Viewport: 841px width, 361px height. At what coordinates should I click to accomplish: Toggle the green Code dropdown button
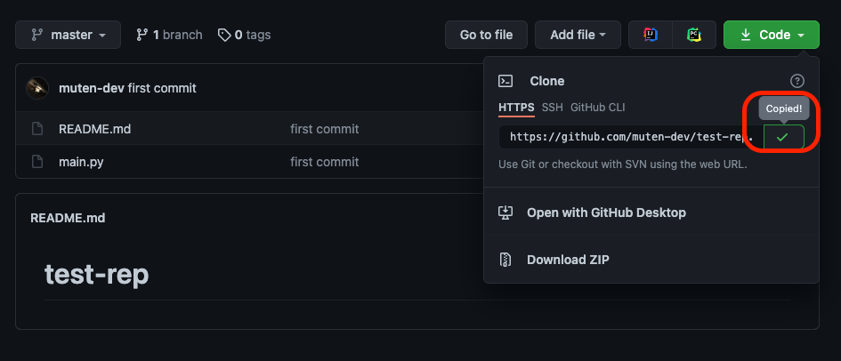pyautogui.click(x=772, y=35)
